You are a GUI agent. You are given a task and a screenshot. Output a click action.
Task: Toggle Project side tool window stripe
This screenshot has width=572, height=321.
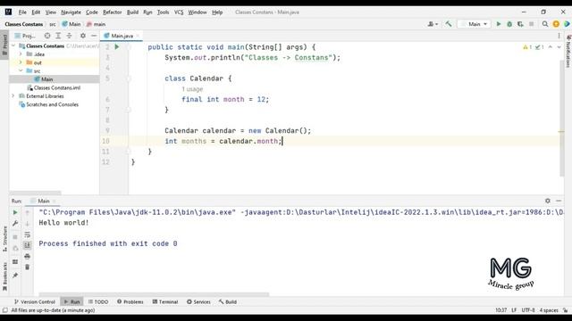[4, 45]
